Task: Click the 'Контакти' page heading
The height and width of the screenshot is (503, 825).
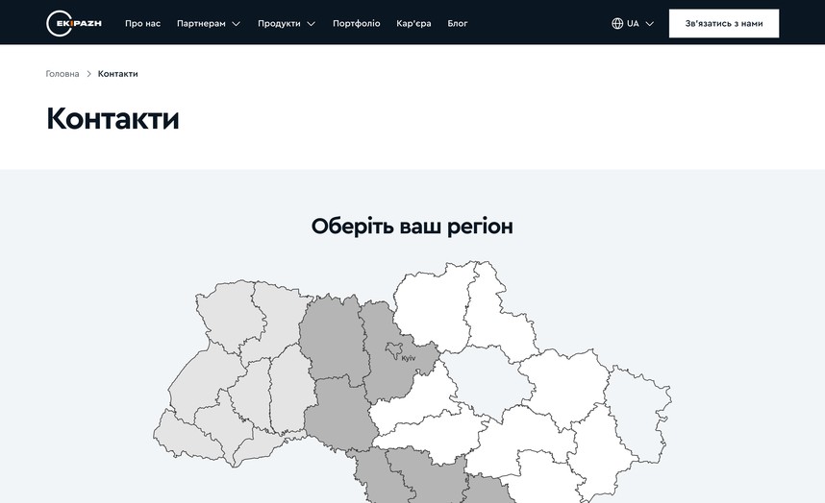Action: tap(112, 118)
